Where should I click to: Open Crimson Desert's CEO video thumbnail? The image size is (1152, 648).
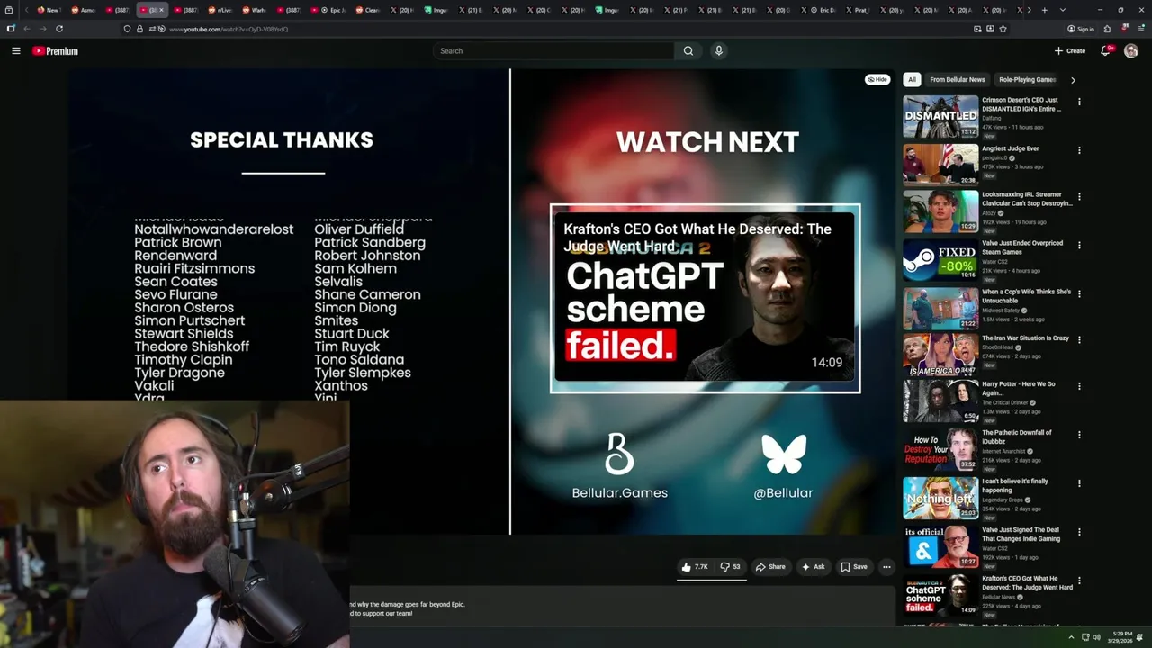(x=940, y=117)
